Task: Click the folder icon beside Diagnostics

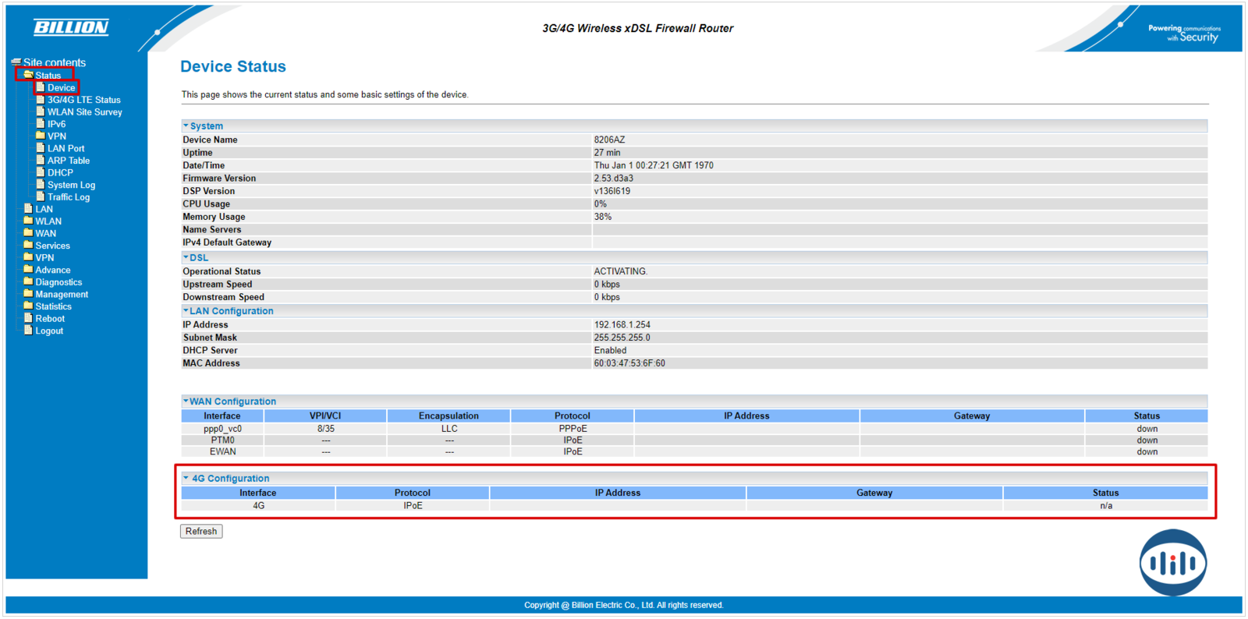Action: coord(28,282)
